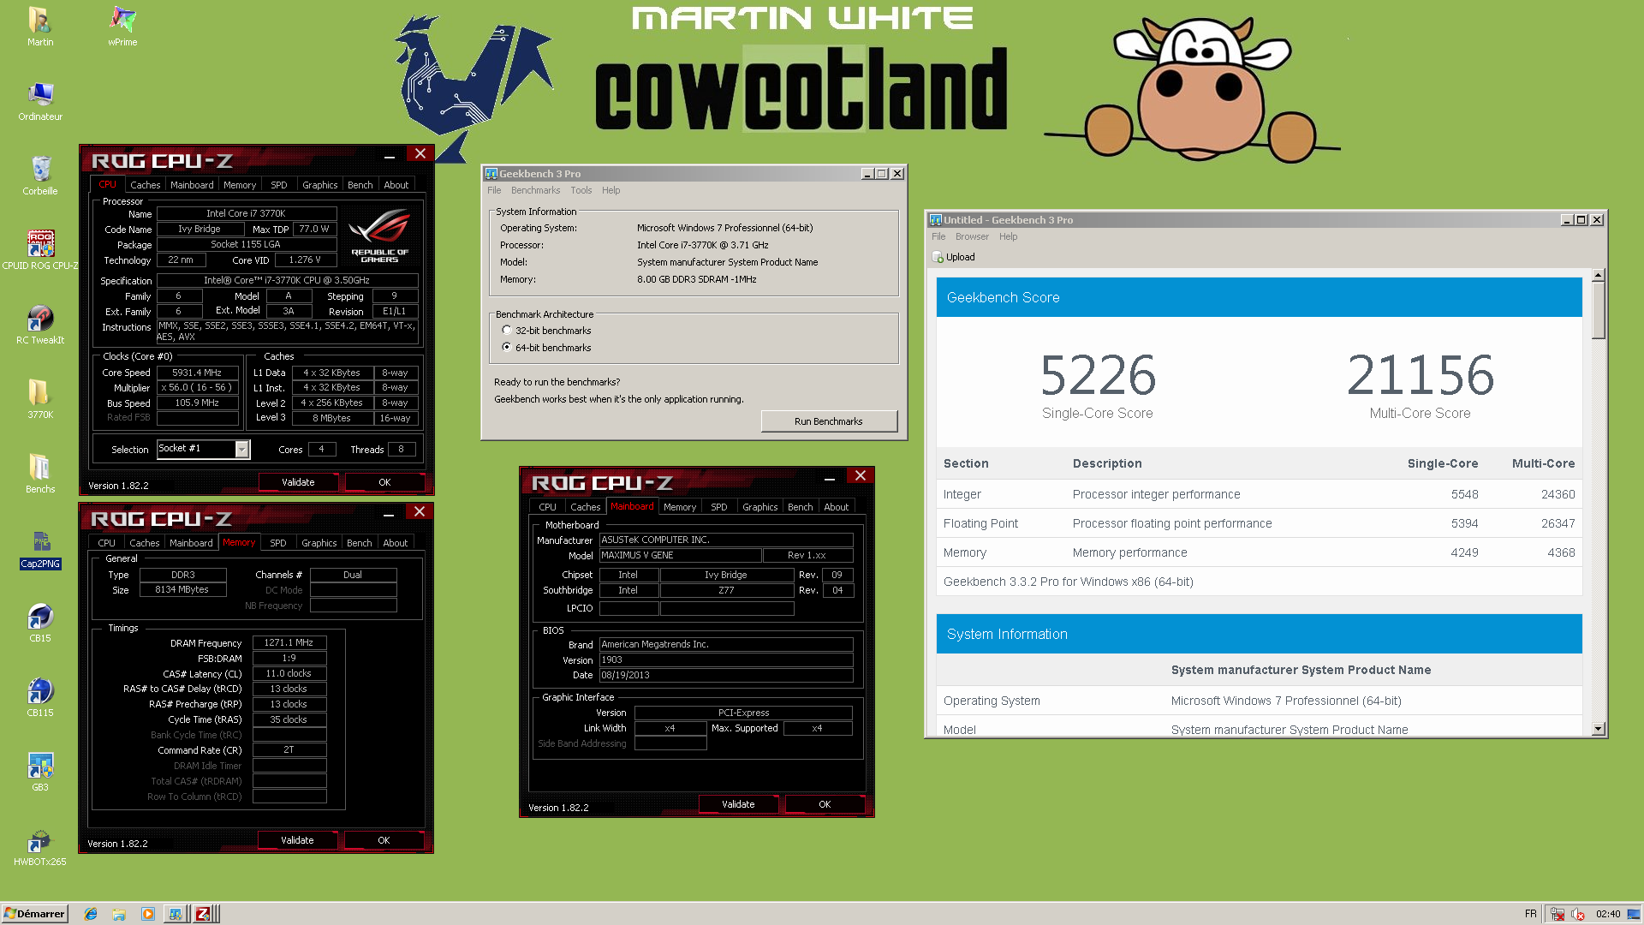Switch to Mainboard tab in top CPU-Z
The height and width of the screenshot is (925, 1644).
(192, 185)
